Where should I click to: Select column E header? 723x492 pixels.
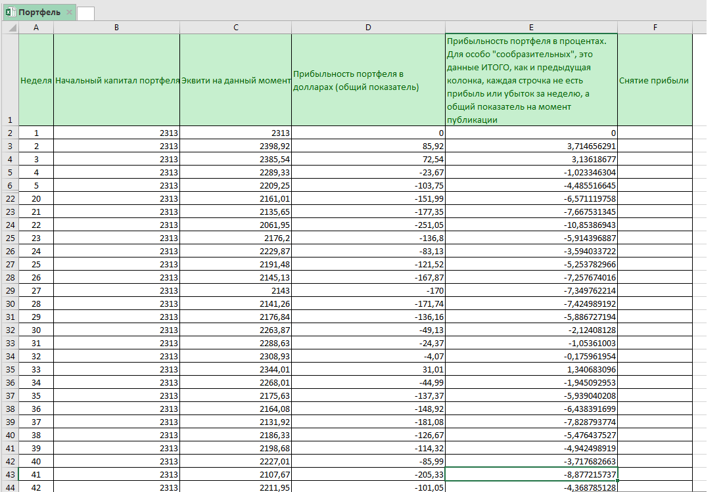coord(531,28)
